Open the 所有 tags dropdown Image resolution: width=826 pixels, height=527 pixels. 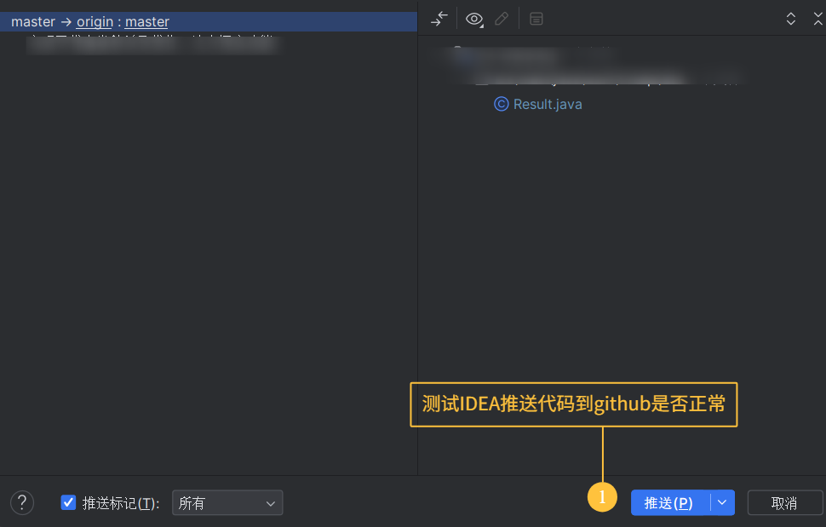(227, 502)
